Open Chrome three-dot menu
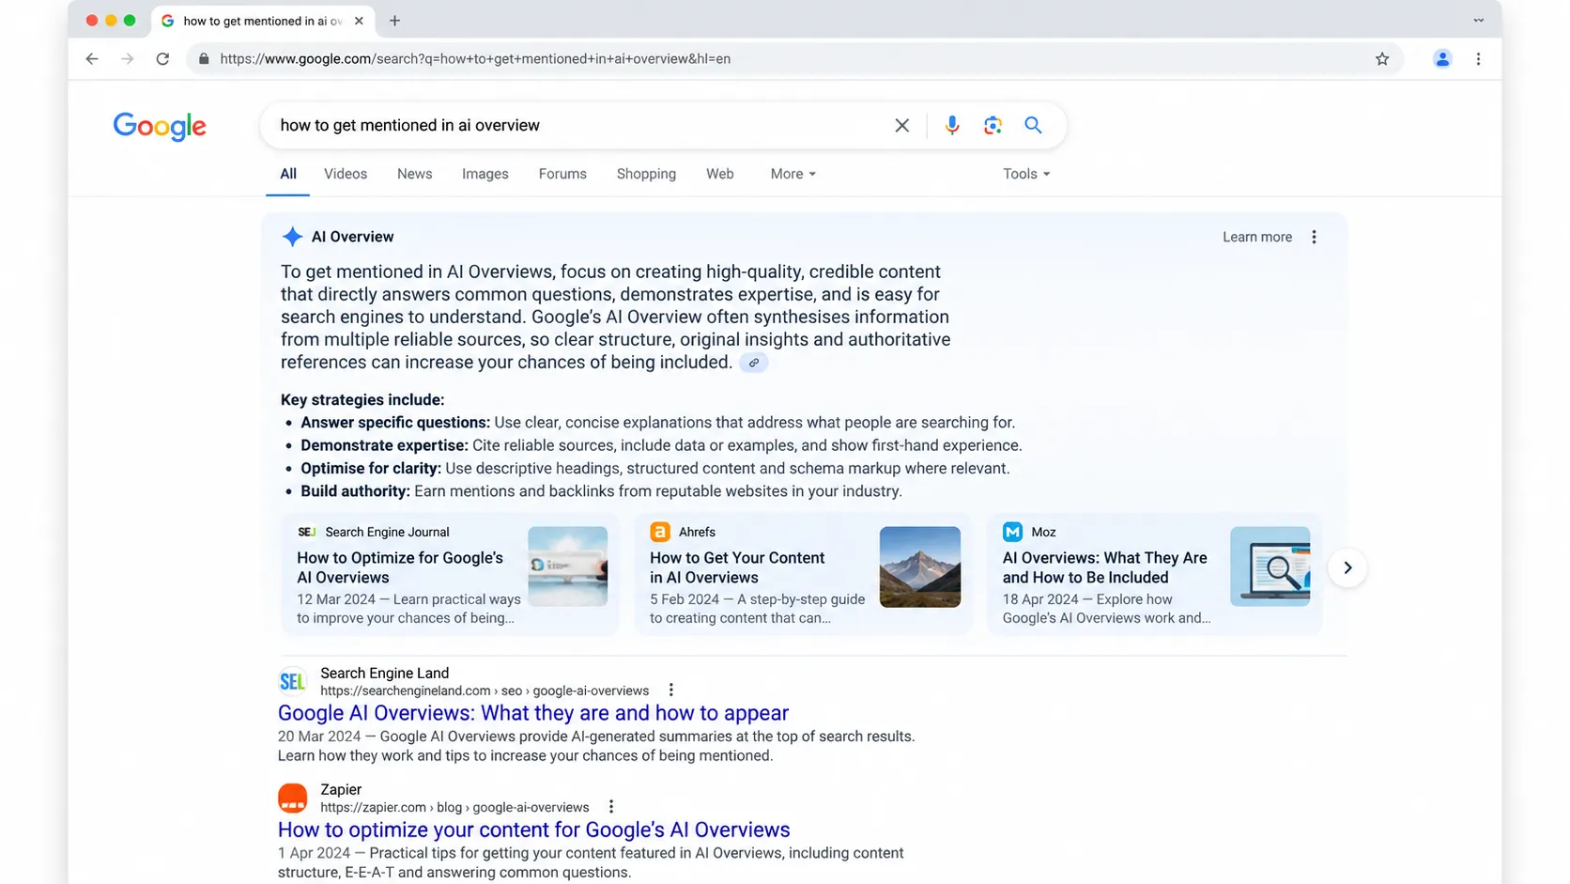Image resolution: width=1570 pixels, height=884 pixels. pyautogui.click(x=1478, y=58)
